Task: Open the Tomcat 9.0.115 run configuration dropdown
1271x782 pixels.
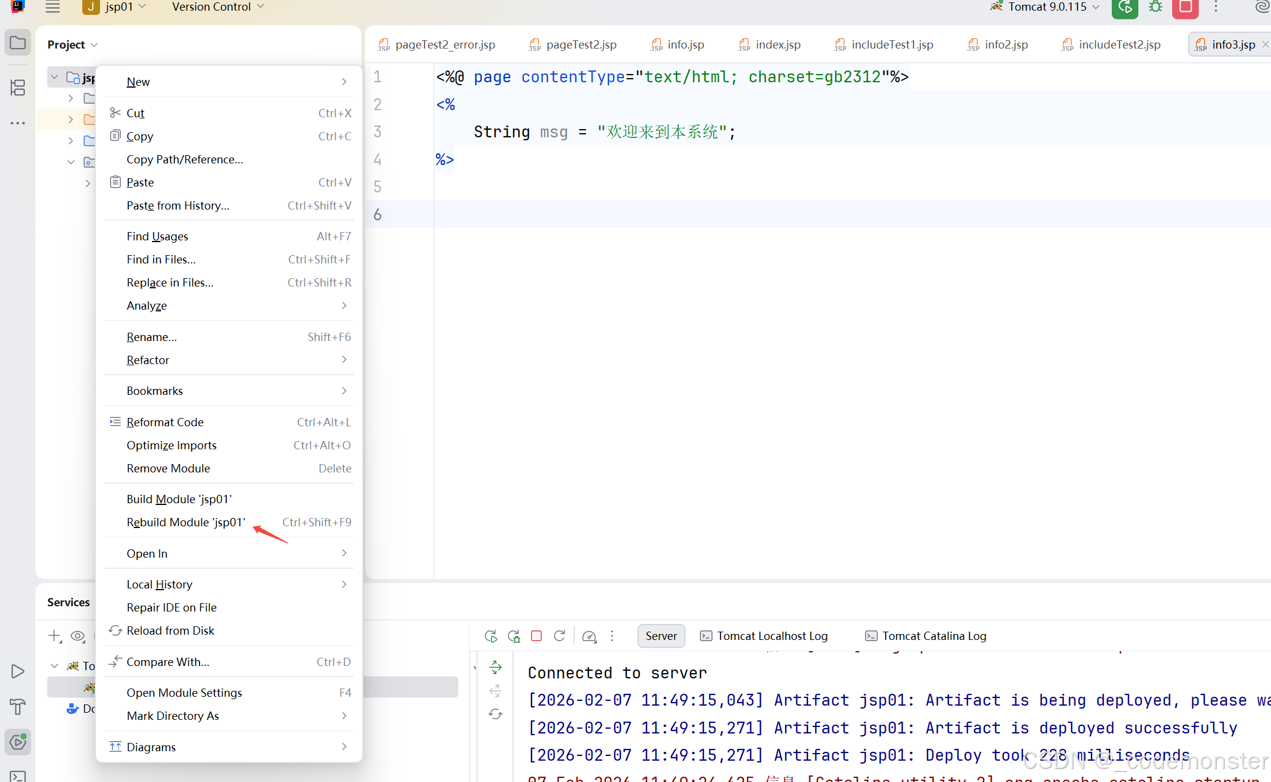Action: coord(1047,7)
